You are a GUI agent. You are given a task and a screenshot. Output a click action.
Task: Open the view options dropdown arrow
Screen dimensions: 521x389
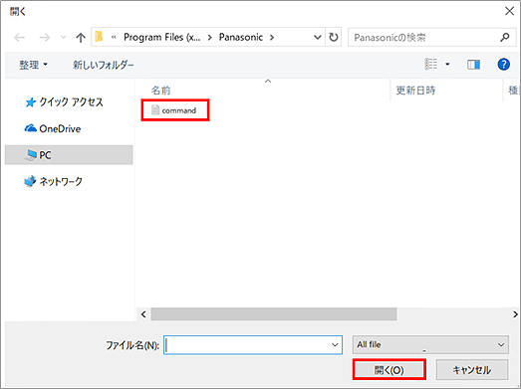pos(447,64)
